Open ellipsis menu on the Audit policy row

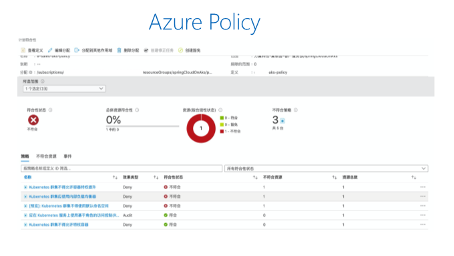tap(423, 215)
